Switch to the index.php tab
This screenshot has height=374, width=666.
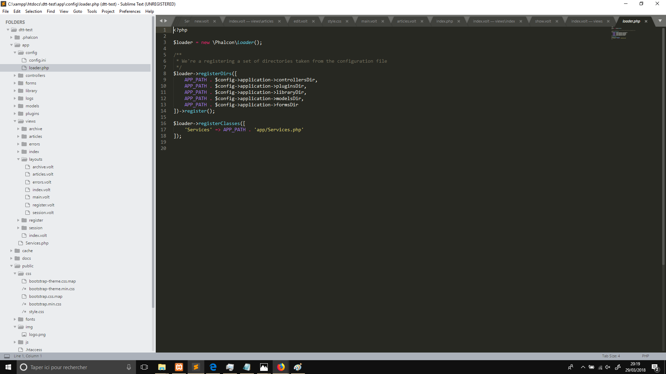coord(444,21)
